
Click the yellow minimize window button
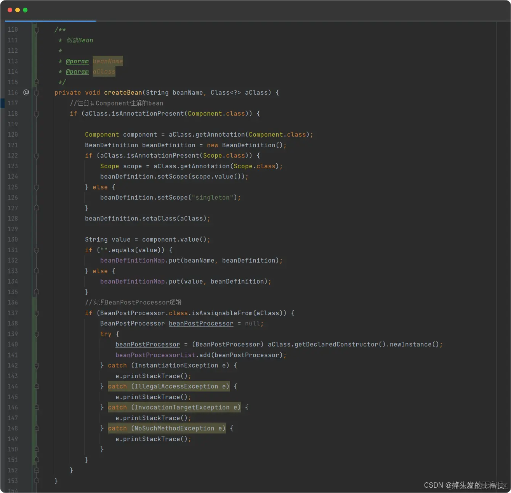[x=18, y=10]
